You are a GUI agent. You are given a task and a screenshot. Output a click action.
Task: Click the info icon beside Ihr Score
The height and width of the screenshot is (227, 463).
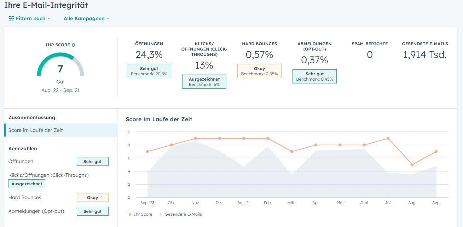(x=74, y=45)
